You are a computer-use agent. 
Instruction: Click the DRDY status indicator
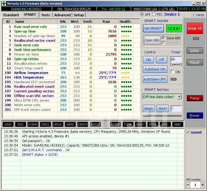click(83, 124)
